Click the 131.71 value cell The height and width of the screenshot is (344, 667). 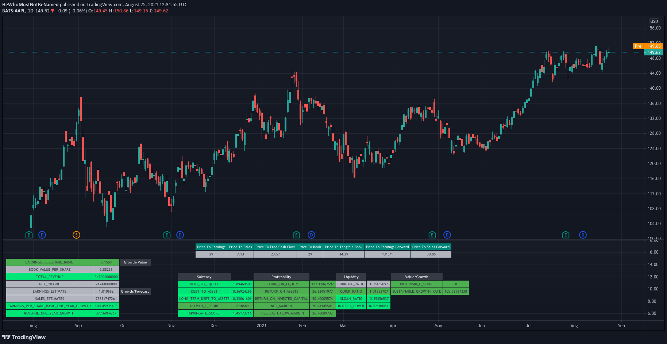(x=388, y=254)
